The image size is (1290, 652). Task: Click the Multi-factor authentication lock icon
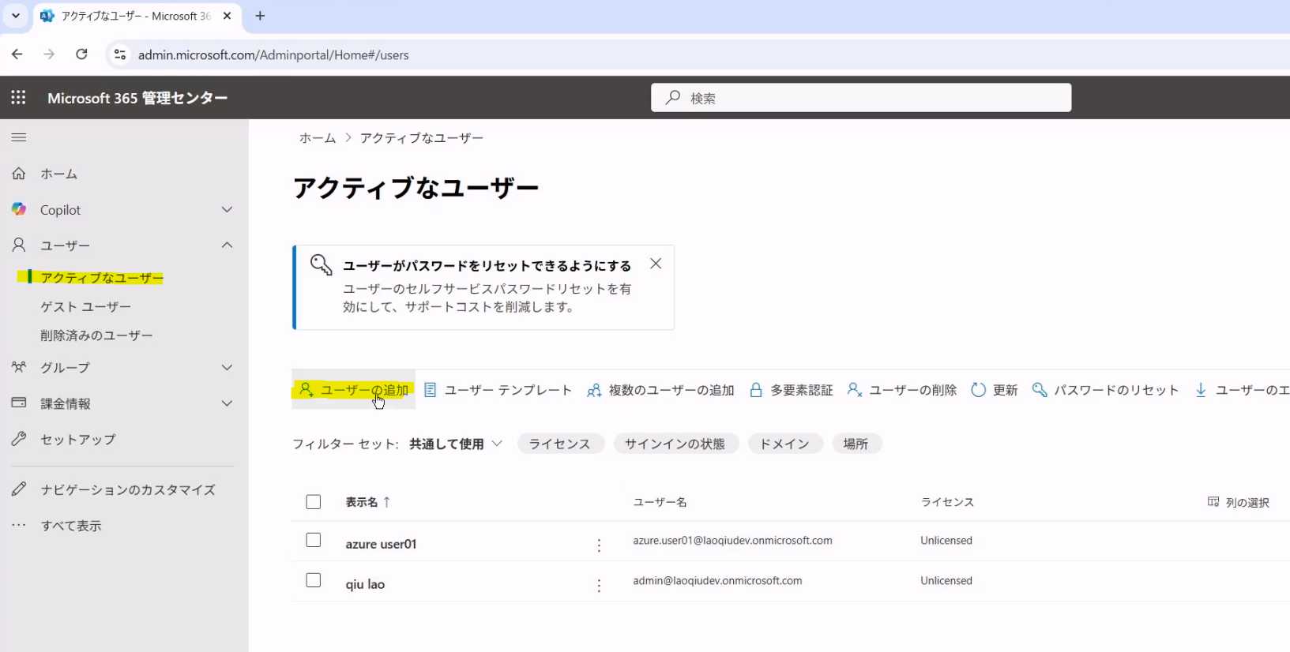756,390
